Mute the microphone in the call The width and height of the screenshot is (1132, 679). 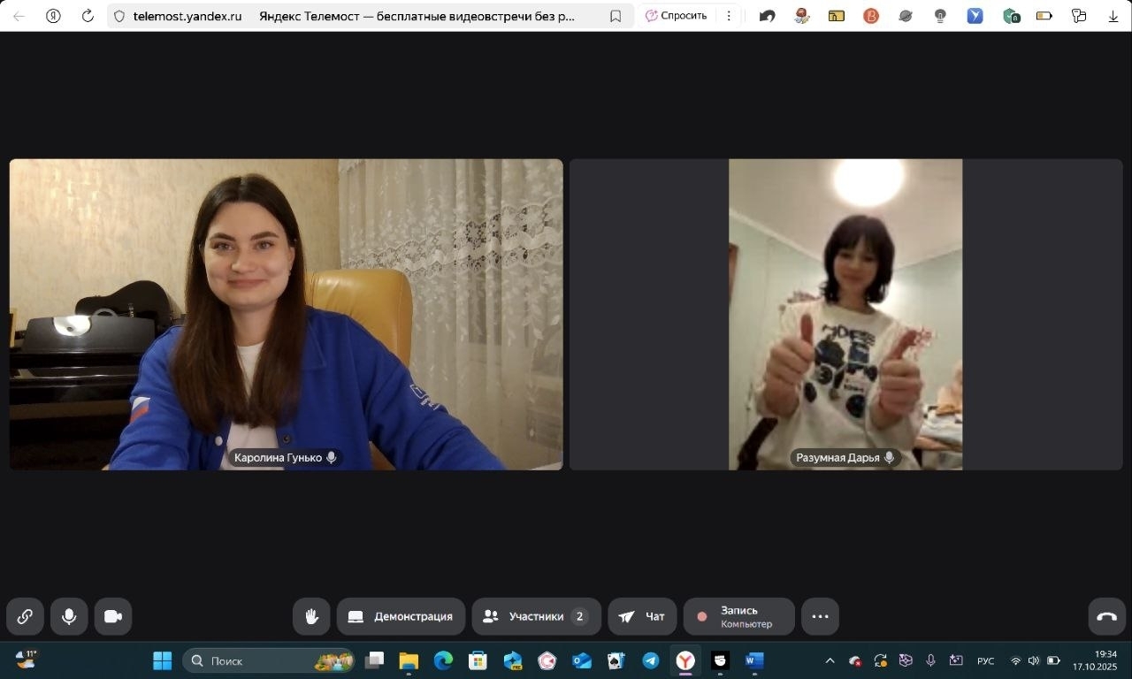69,616
